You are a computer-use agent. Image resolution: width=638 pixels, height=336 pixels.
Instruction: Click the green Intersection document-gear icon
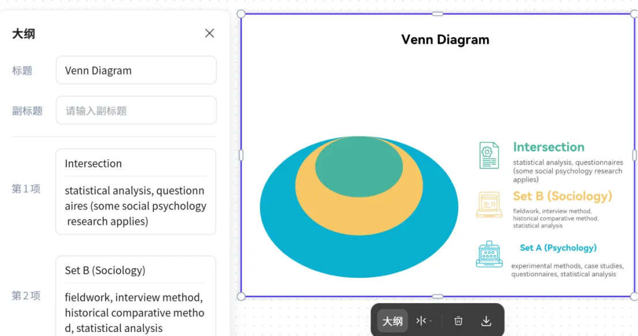pos(489,155)
